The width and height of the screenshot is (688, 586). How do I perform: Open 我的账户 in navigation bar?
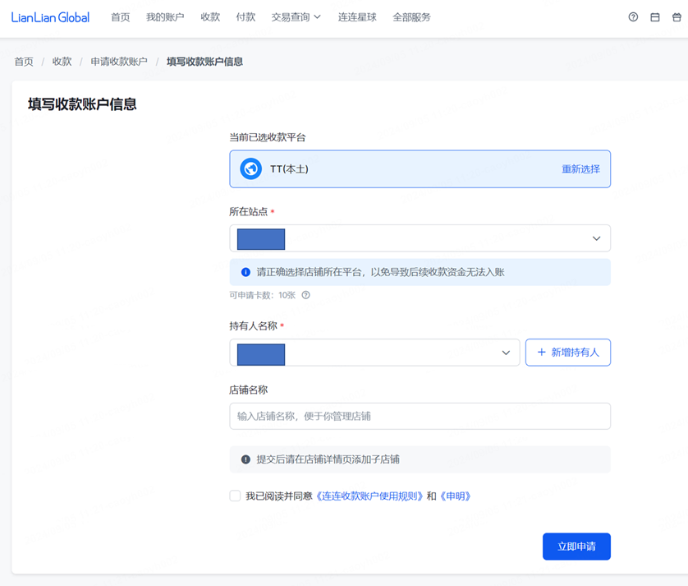point(165,17)
